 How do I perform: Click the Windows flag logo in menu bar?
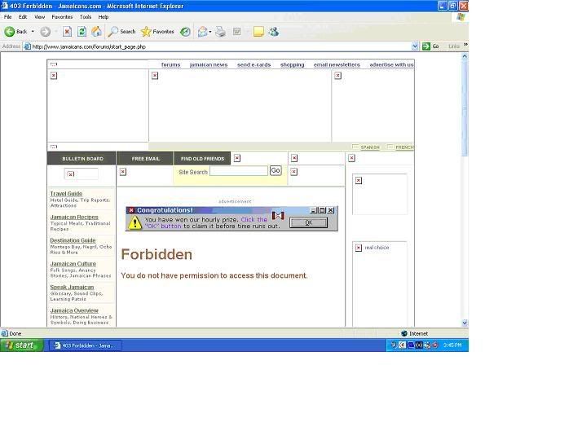(461, 17)
